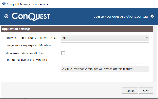Click the dropdown chevron next to All
Image resolution: width=158 pixels, height=99 pixels.
point(147,38)
